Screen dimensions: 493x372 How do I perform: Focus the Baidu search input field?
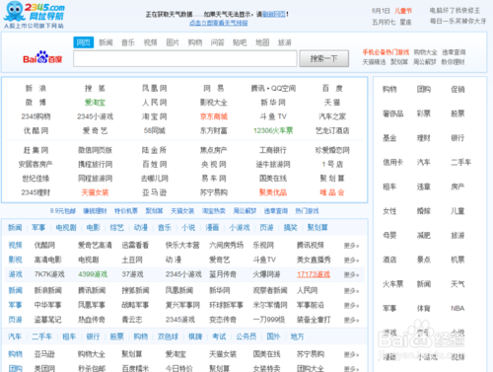(185, 58)
